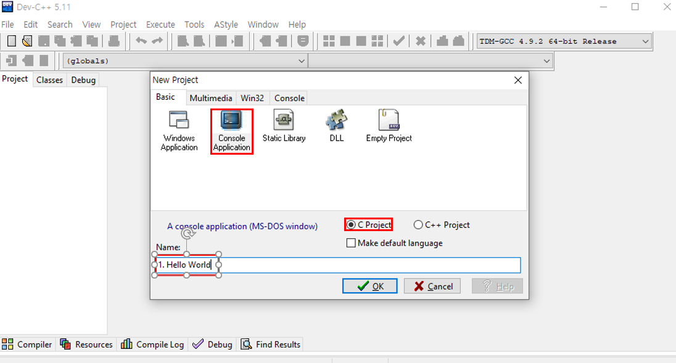Click the Rebuild All toolbar icon
Viewport: 676px width, 363px height.
[x=377, y=41]
